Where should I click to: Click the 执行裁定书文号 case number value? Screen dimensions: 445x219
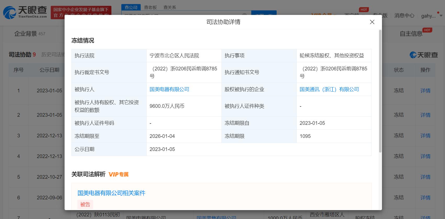[183, 72]
